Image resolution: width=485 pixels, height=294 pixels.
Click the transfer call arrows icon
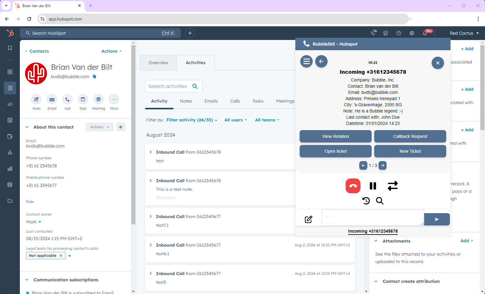coord(393,186)
